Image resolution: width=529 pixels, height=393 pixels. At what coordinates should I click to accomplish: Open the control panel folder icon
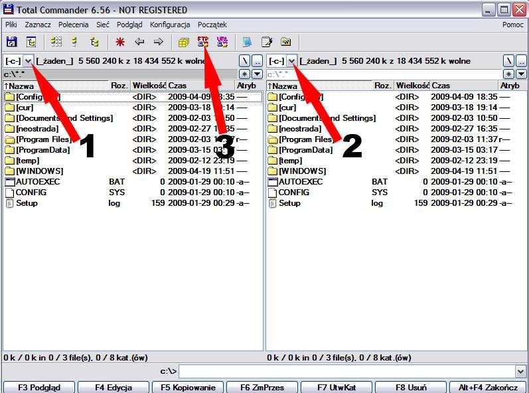(x=286, y=42)
